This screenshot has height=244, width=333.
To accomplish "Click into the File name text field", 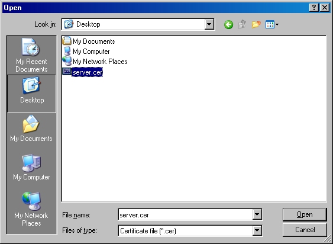I will click(x=185, y=215).
